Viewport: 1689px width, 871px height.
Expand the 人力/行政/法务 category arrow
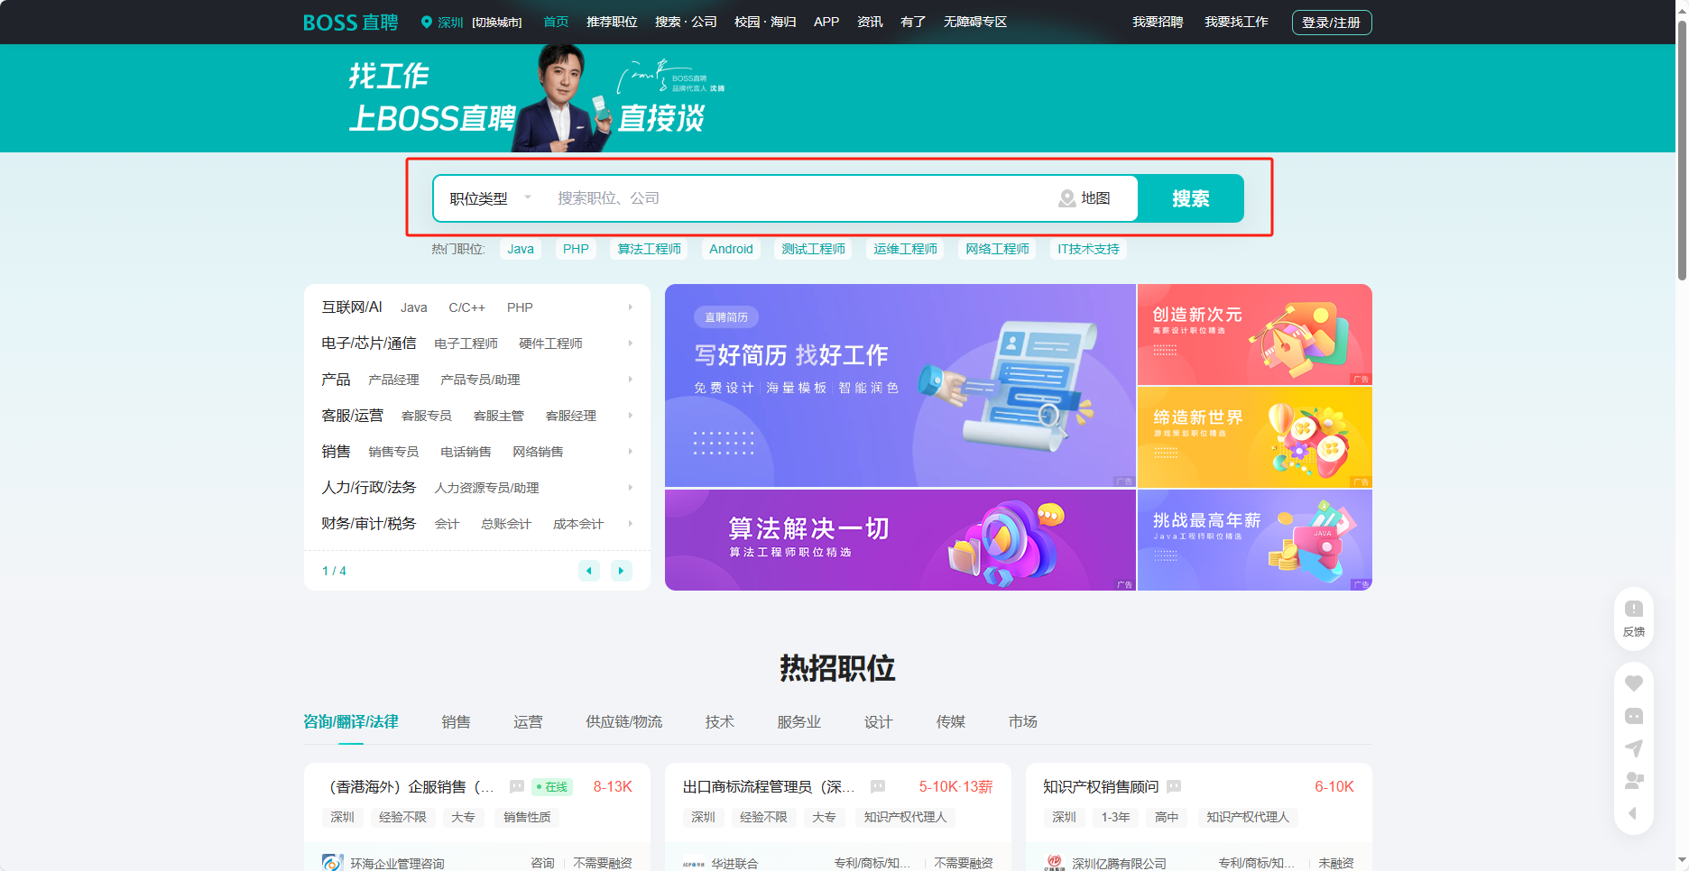(630, 488)
